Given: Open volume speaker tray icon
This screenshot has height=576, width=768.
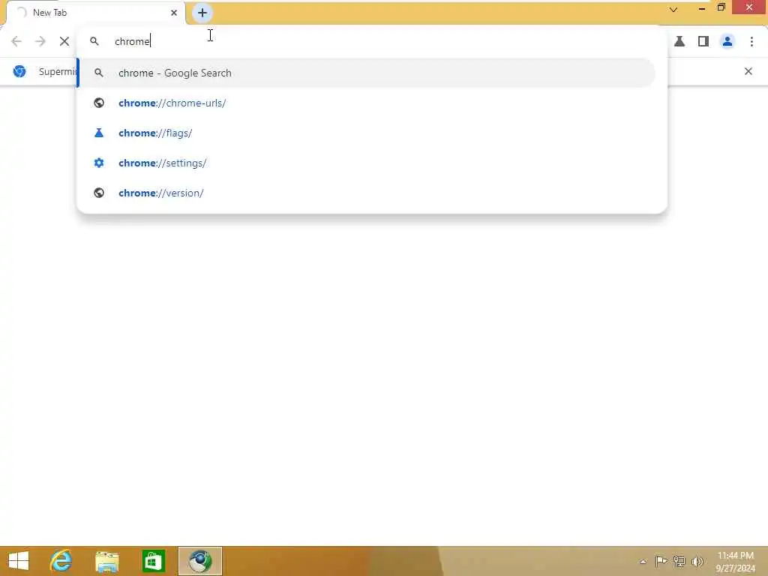Looking at the screenshot, I should tap(697, 561).
